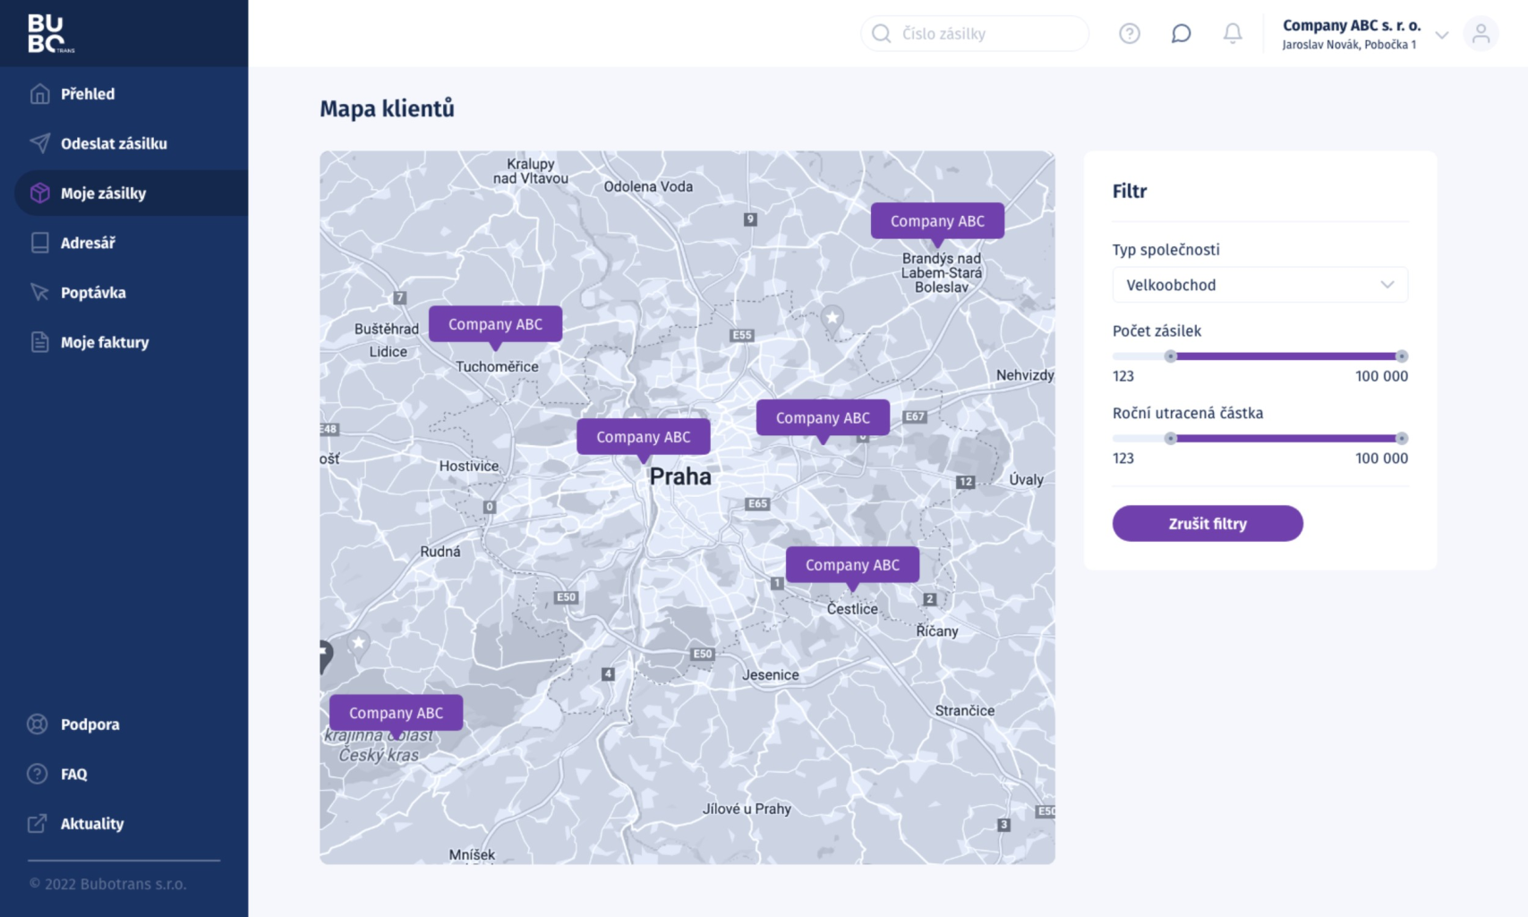This screenshot has width=1528, height=917.
Task: Open the Přehled menu item
Action: click(x=88, y=94)
